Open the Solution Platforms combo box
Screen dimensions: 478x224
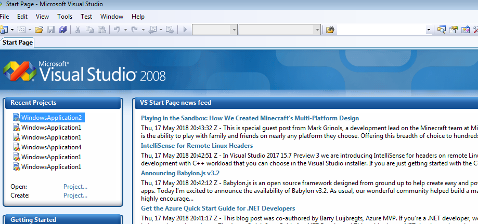point(280,30)
